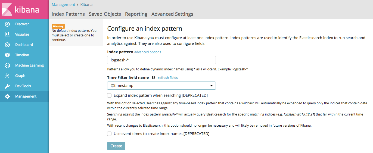Open the Discover page
Image resolution: width=373 pixels, height=153 pixels.
[22, 24]
